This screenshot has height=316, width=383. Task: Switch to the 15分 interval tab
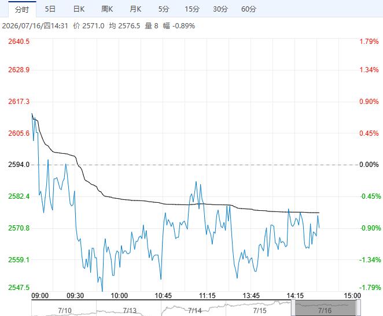pos(192,9)
